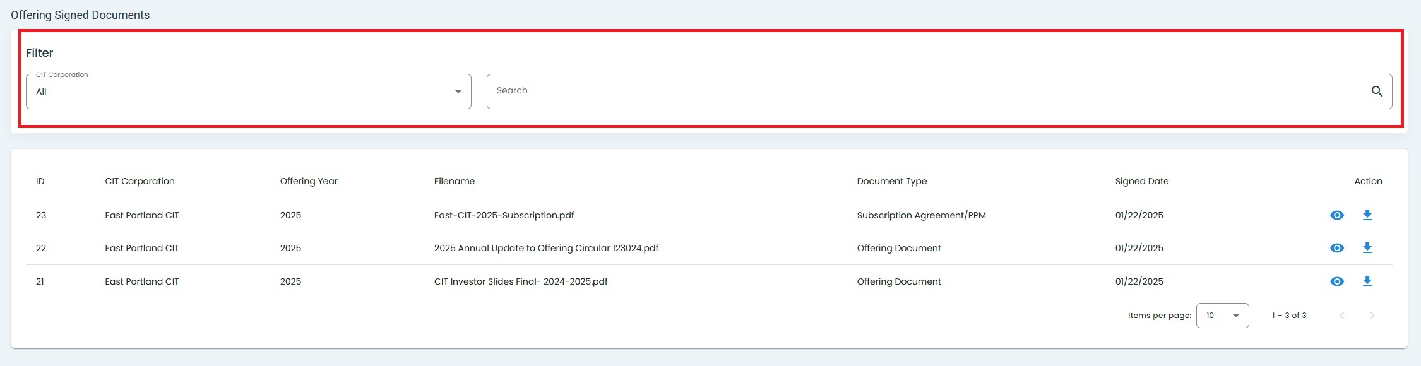Viewport: 1421px width, 366px height.
Task: Preview CIT Investor Slides Final document
Action: click(1336, 281)
